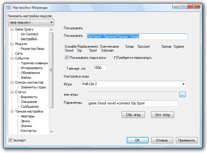Image resolution: width=207 pixels, height=153 pixels.
Task: Collapse the Тонкая настройка tree node
Action: (12, 111)
